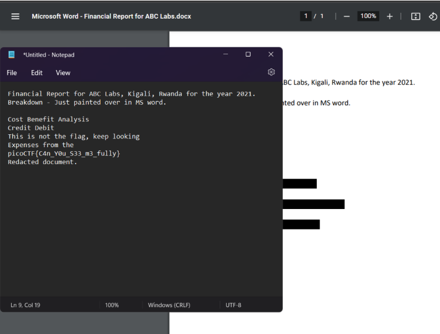Place cursor on the picoCTF flag line
This screenshot has width=440, height=334.
point(64,154)
